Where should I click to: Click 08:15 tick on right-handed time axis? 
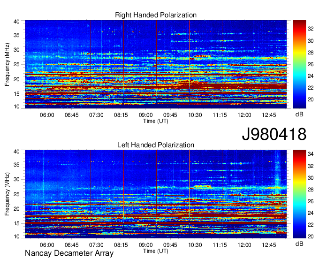pyautogui.click(x=121, y=115)
